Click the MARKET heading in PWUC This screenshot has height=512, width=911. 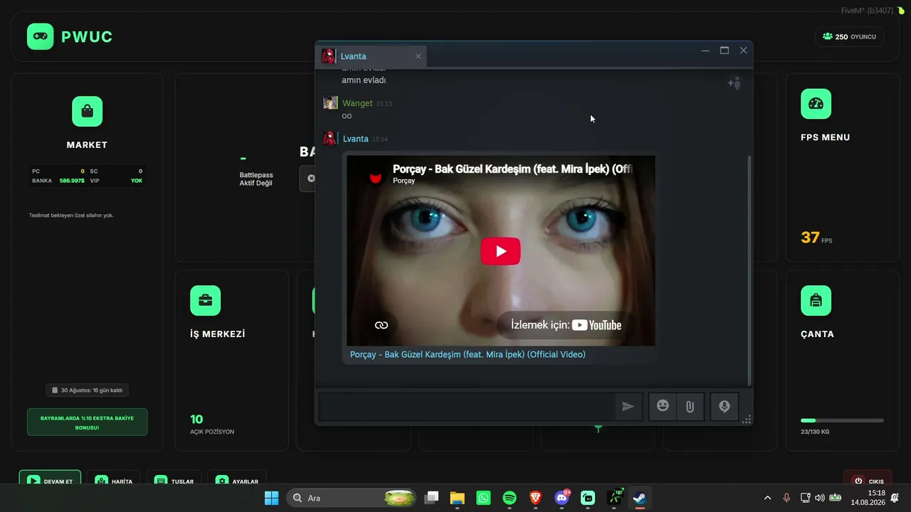(x=87, y=145)
